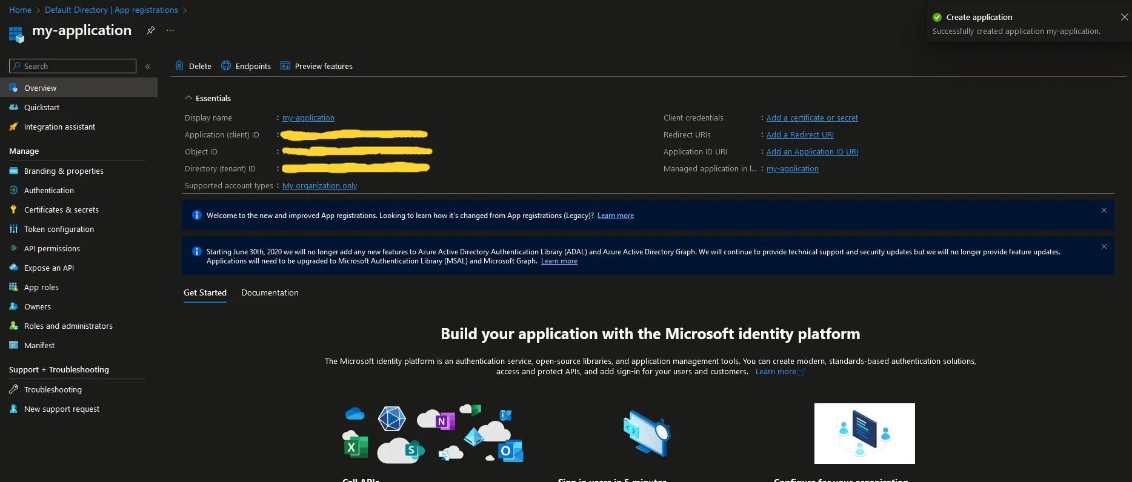
Task: Go to Home breadcrumb
Action: tap(20, 10)
